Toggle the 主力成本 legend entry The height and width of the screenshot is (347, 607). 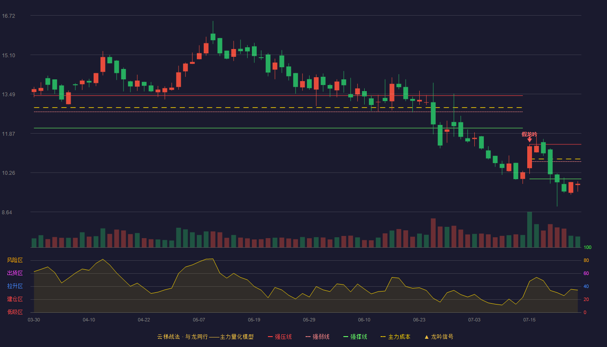pyautogui.click(x=395, y=337)
